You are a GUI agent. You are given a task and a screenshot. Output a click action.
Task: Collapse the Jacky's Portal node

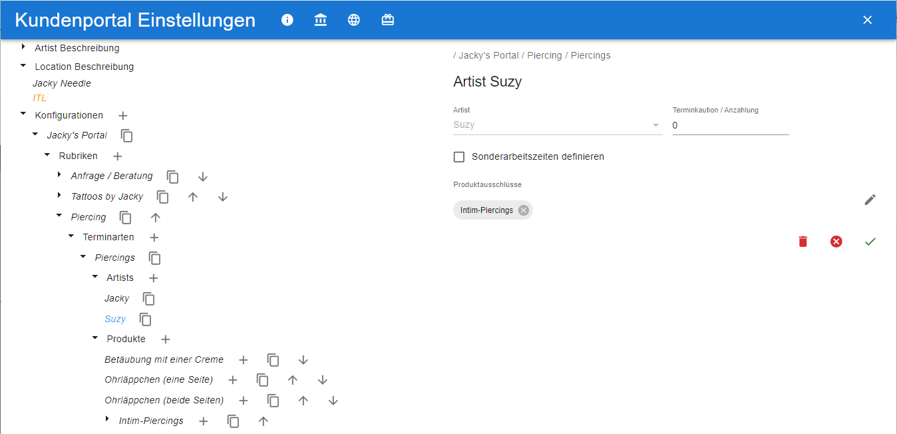coord(35,134)
